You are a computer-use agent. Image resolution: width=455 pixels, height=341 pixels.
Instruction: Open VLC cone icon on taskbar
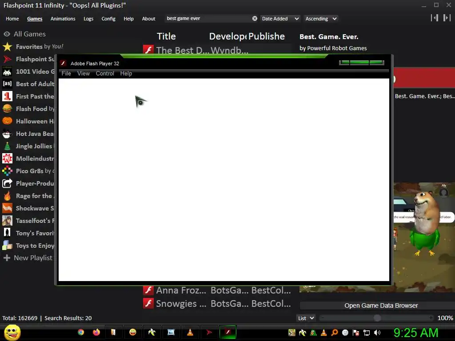pyautogui.click(x=190, y=332)
